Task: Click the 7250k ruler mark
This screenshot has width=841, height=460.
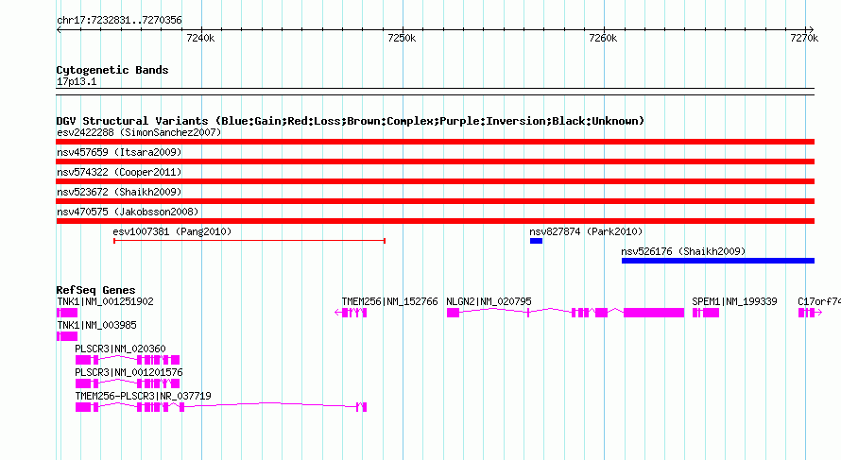Action: (402, 38)
